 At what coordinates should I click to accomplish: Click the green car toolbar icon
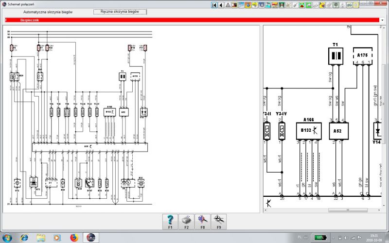point(349,5)
